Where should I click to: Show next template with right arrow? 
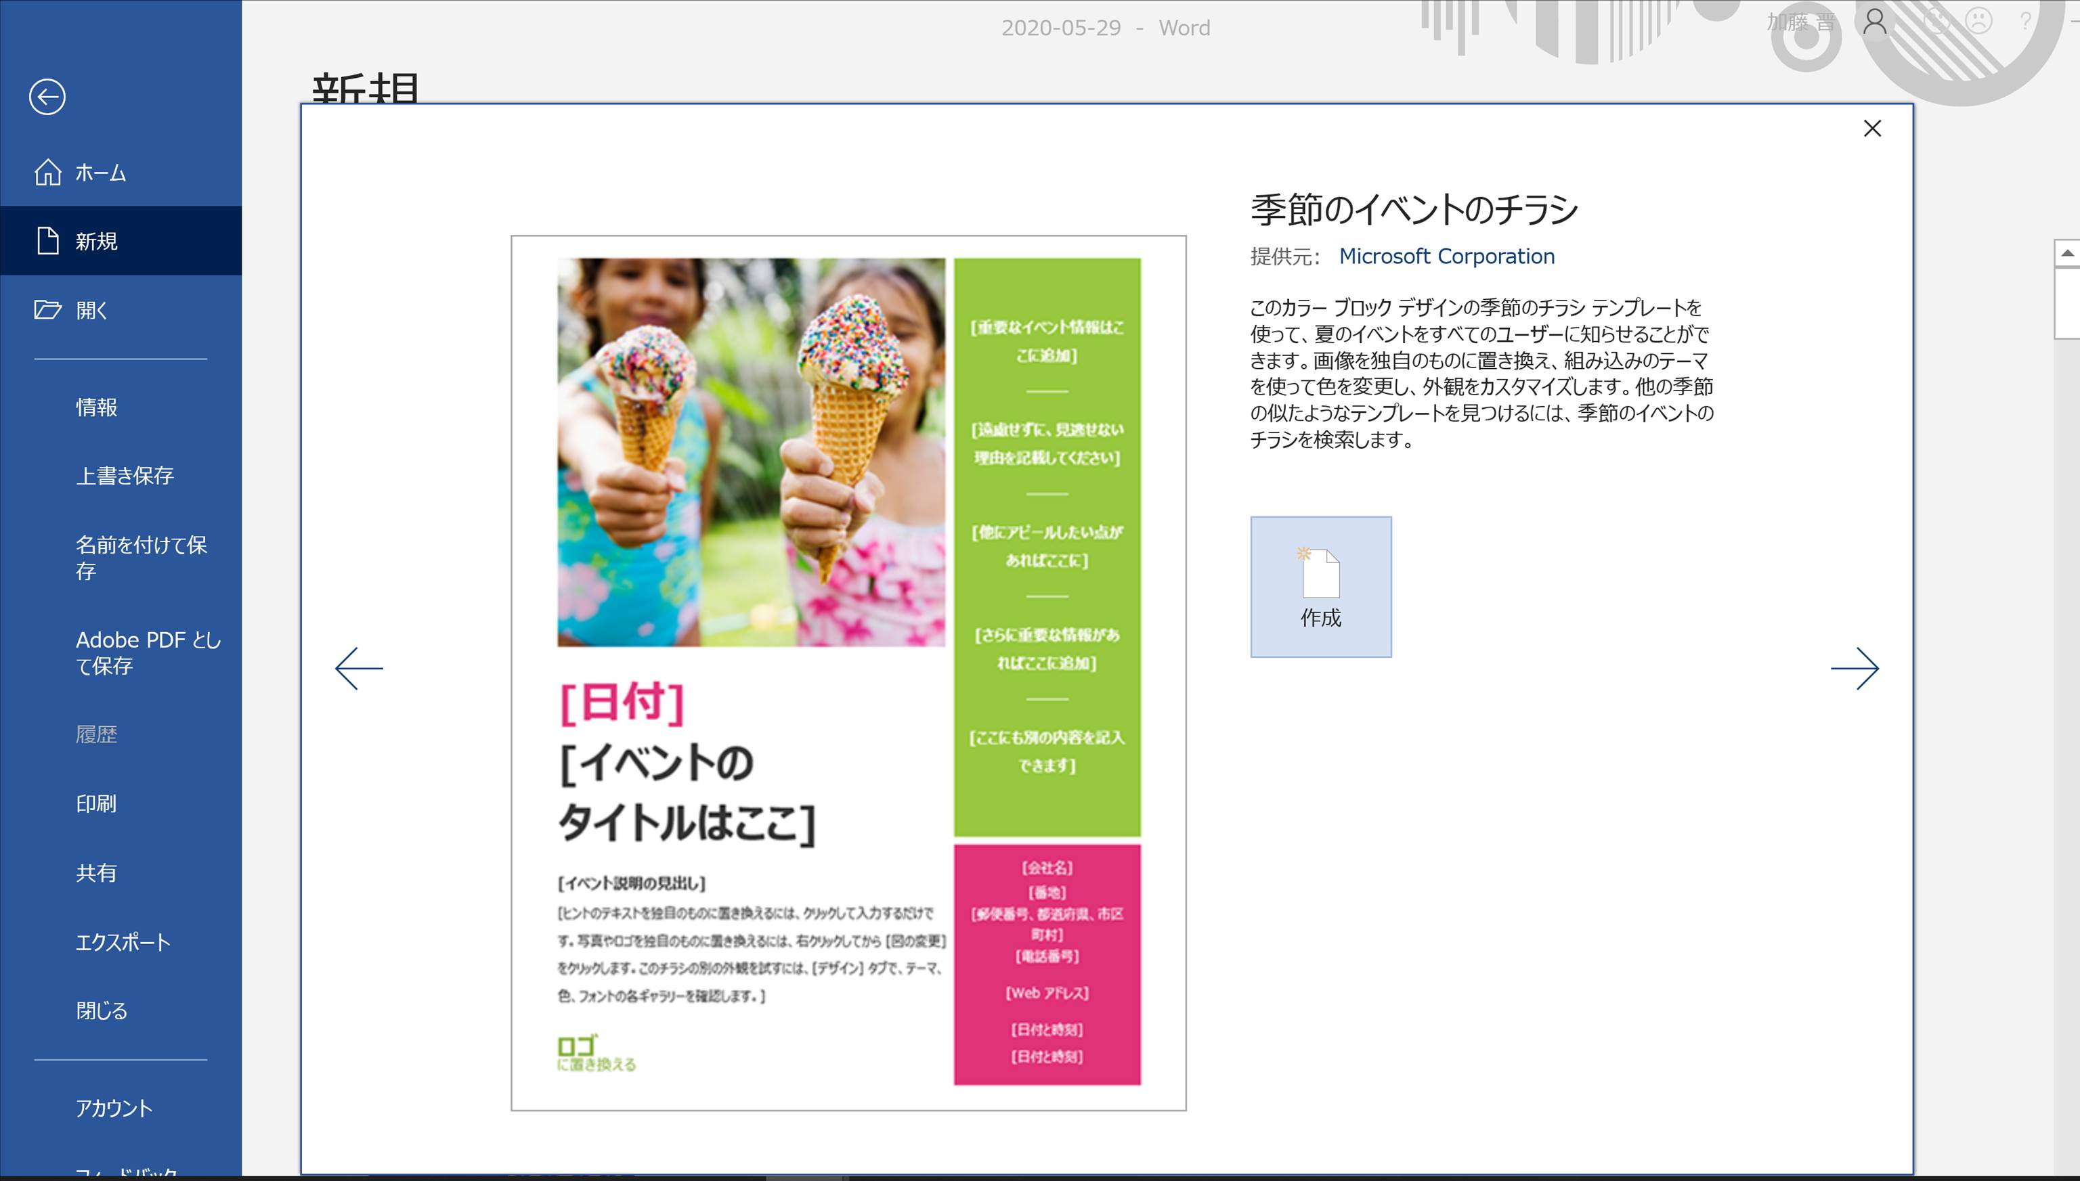(1855, 669)
